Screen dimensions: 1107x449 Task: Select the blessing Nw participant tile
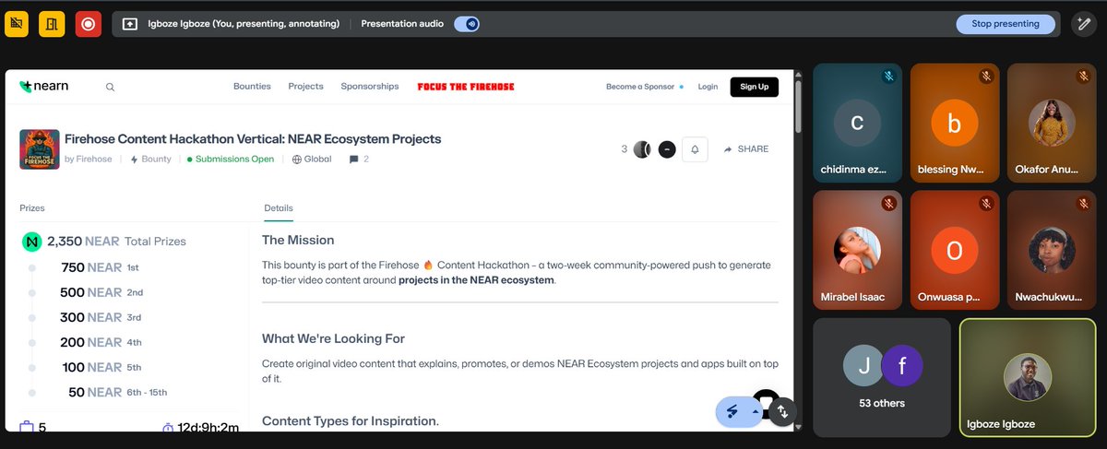955,123
